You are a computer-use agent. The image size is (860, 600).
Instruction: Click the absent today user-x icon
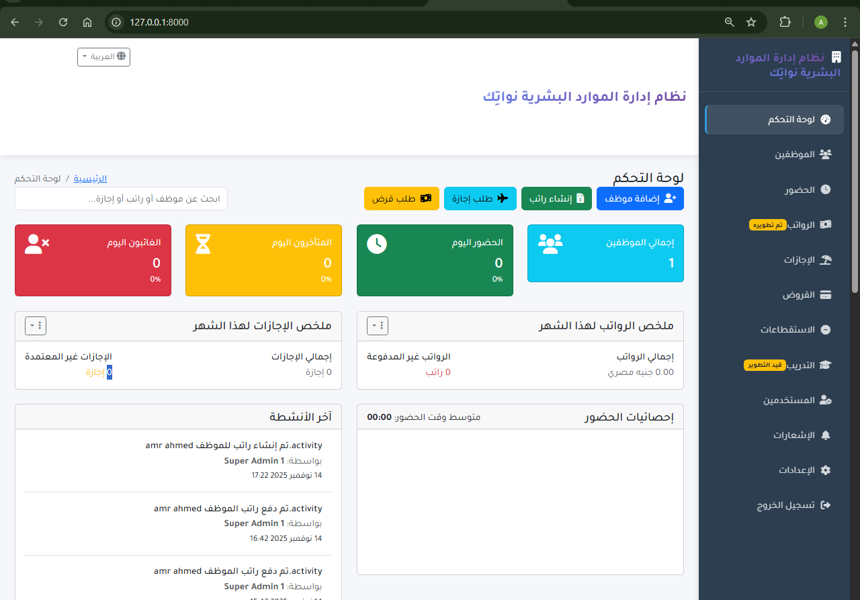37,244
